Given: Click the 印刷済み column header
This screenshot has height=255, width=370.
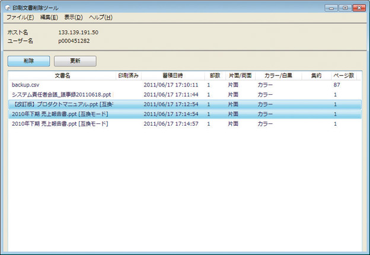Looking at the screenshot, I should [x=129, y=76].
